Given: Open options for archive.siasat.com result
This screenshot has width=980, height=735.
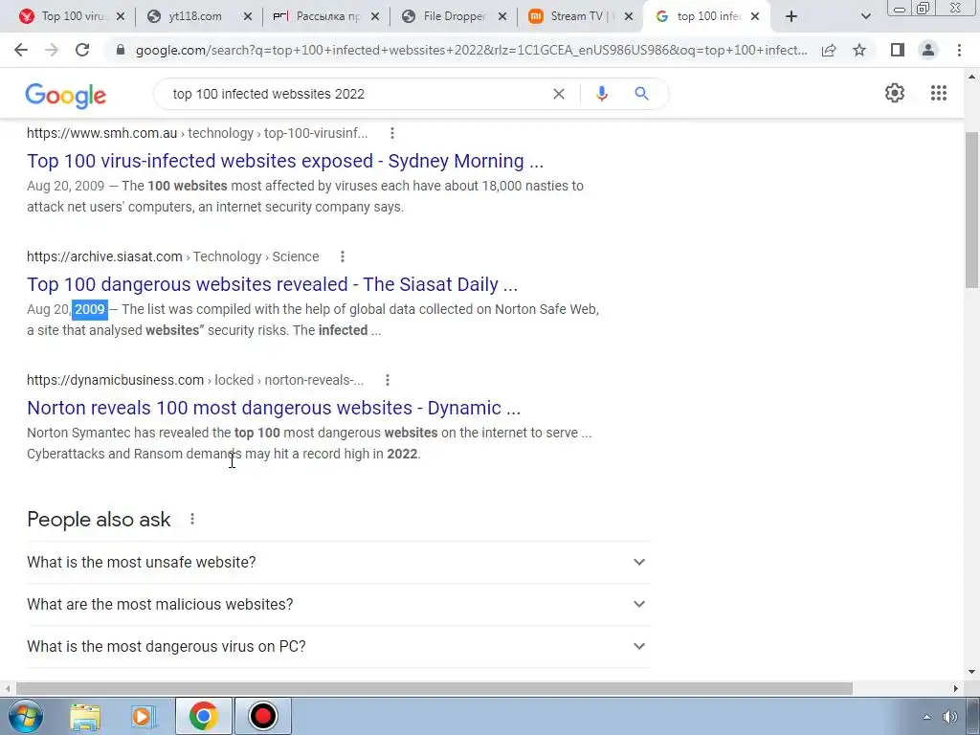Looking at the screenshot, I should tap(343, 256).
